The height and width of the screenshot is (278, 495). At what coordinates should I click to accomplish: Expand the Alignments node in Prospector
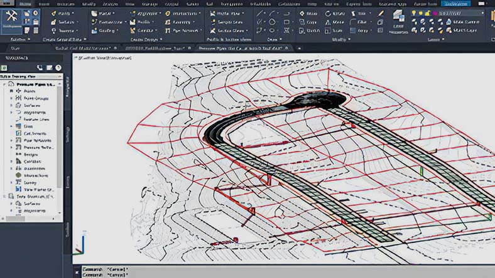tap(11, 113)
